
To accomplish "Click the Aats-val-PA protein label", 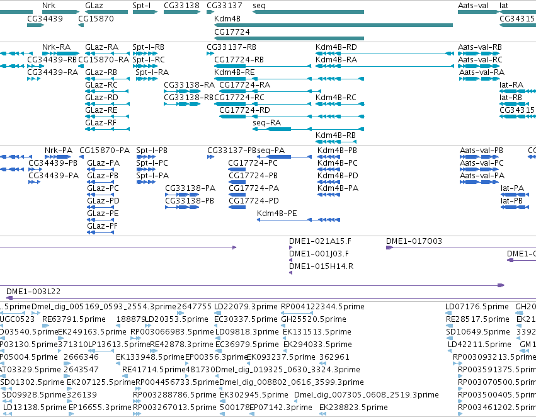I will click(482, 176).
